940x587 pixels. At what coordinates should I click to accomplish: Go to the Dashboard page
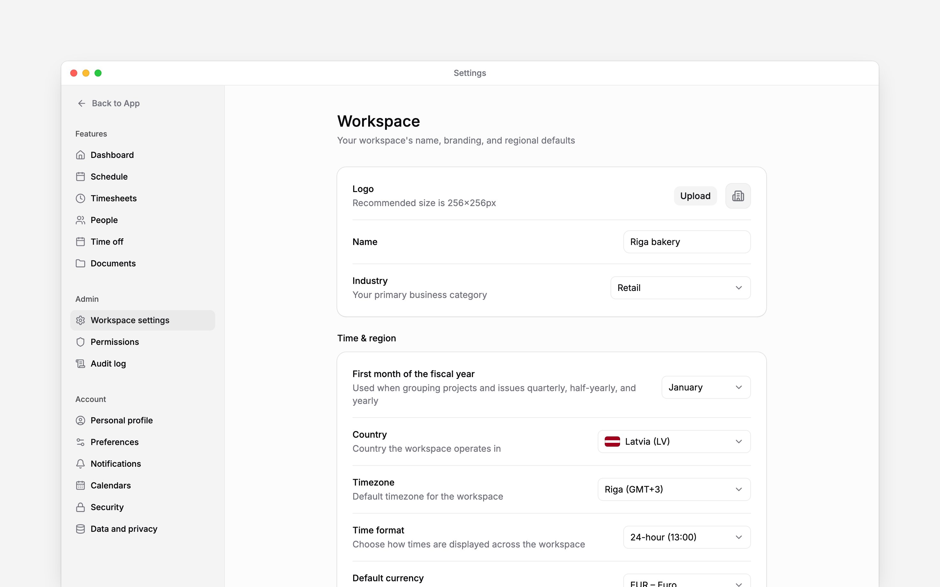(x=142, y=155)
